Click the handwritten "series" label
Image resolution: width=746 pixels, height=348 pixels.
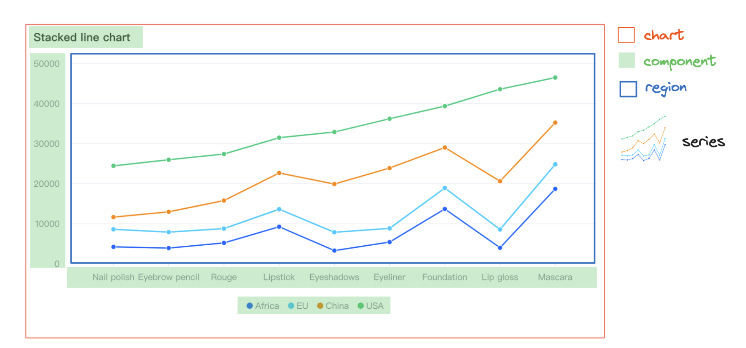704,142
